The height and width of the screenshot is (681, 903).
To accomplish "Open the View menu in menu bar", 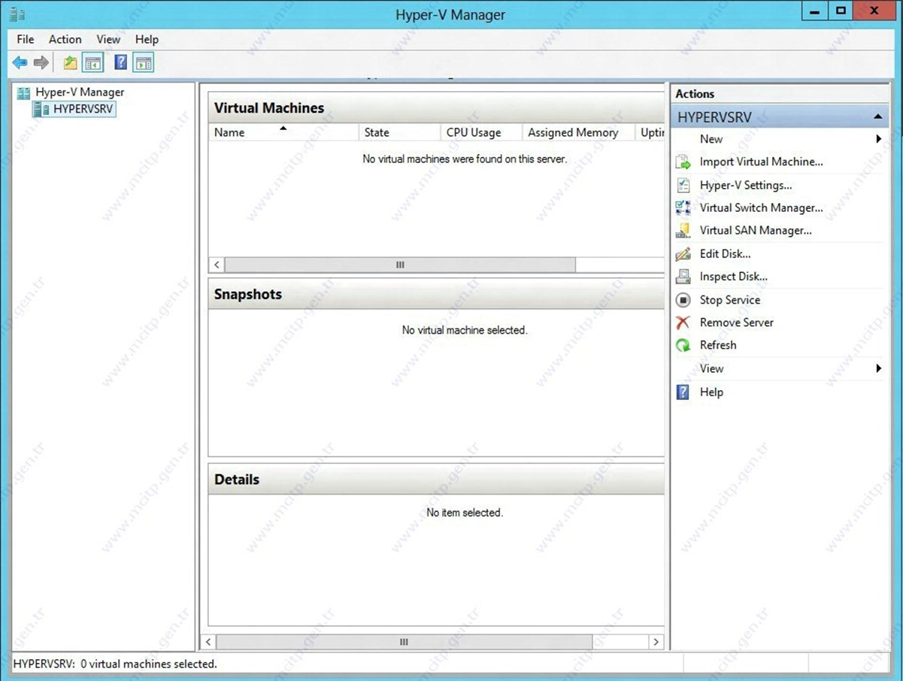I will (108, 39).
